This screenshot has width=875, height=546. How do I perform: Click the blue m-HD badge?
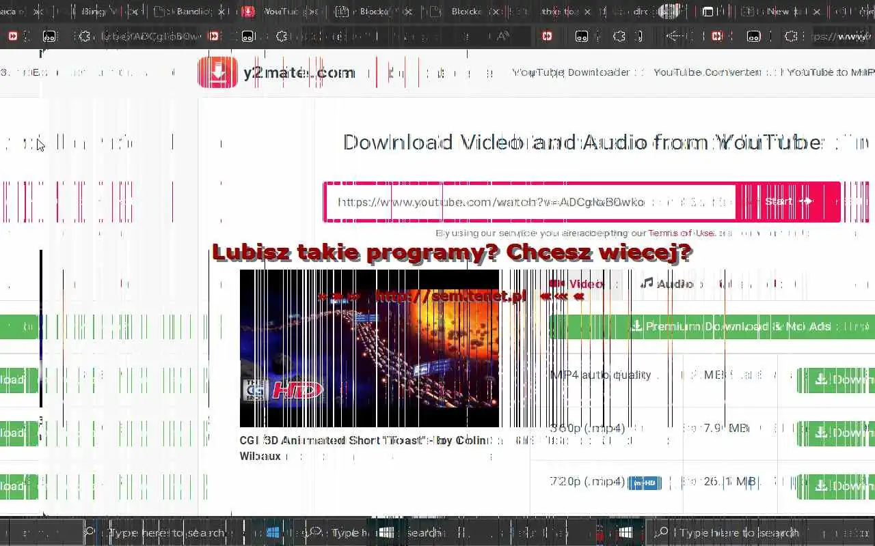pos(644,483)
